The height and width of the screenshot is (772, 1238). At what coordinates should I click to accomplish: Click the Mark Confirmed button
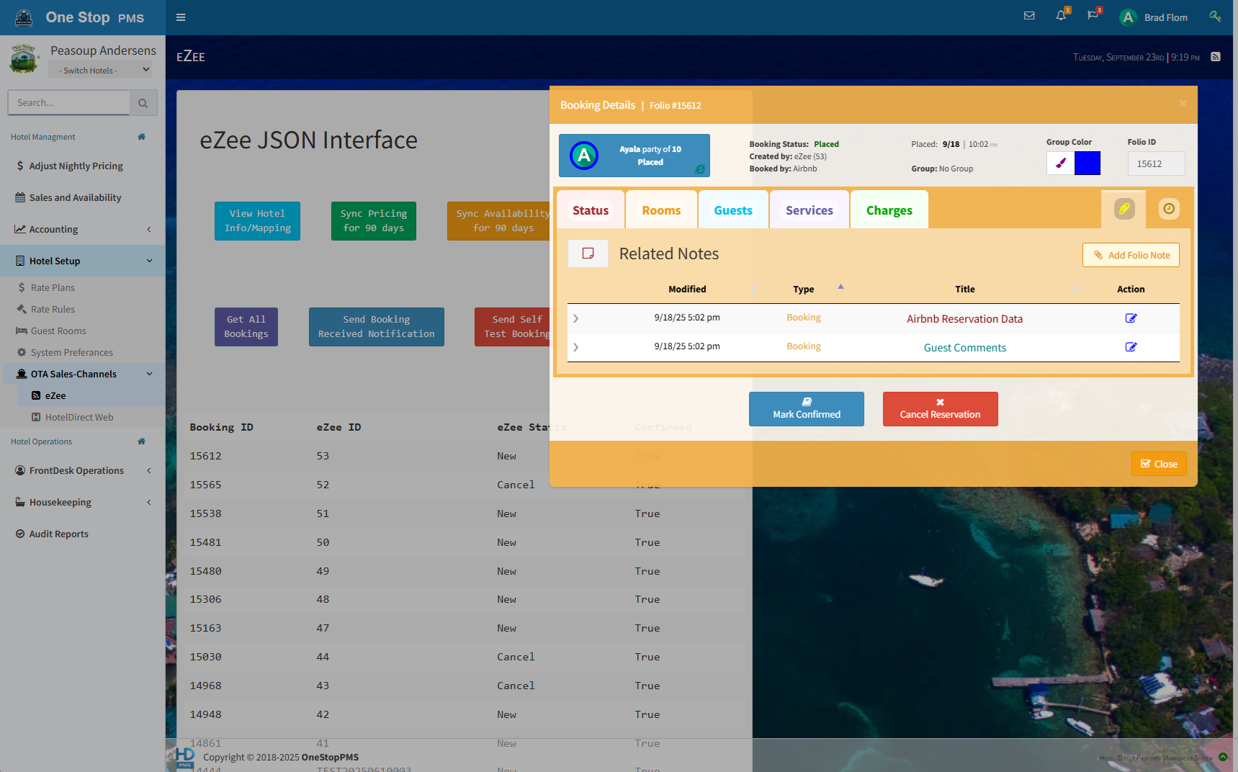[806, 409]
